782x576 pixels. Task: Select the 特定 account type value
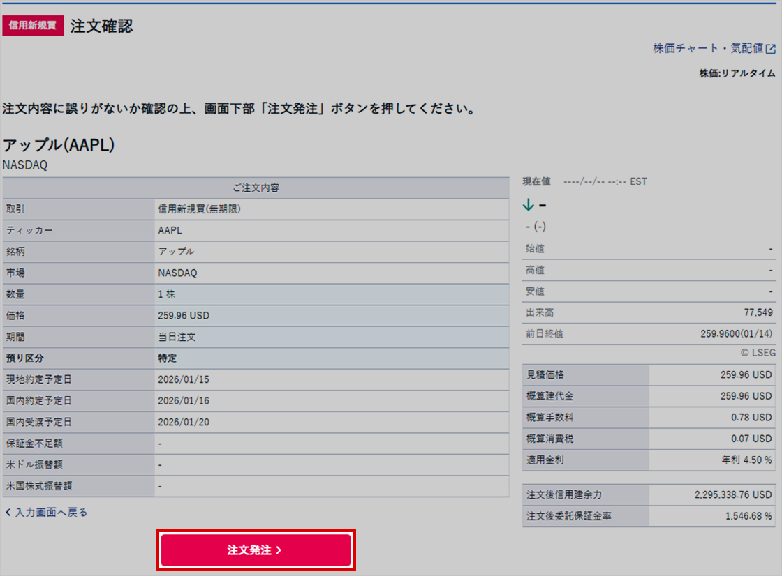[x=168, y=358]
